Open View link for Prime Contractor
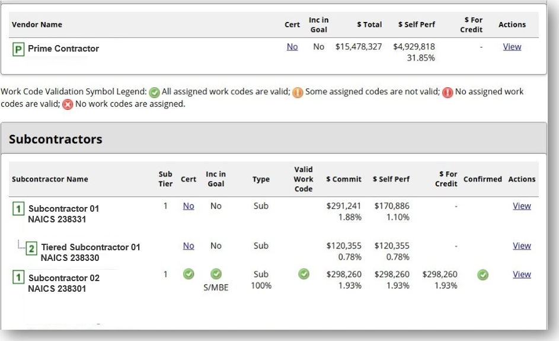The height and width of the screenshot is (341, 559). 512,47
